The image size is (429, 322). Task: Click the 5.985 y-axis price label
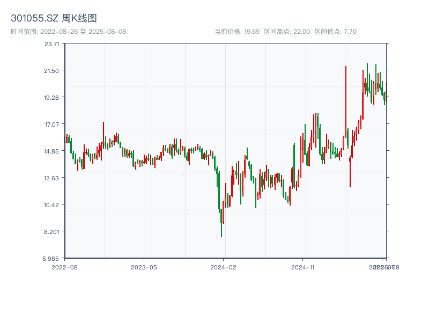(x=52, y=258)
